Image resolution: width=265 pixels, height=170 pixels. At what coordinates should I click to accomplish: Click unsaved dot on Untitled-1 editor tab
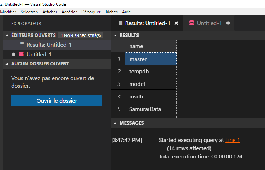pos(228,23)
